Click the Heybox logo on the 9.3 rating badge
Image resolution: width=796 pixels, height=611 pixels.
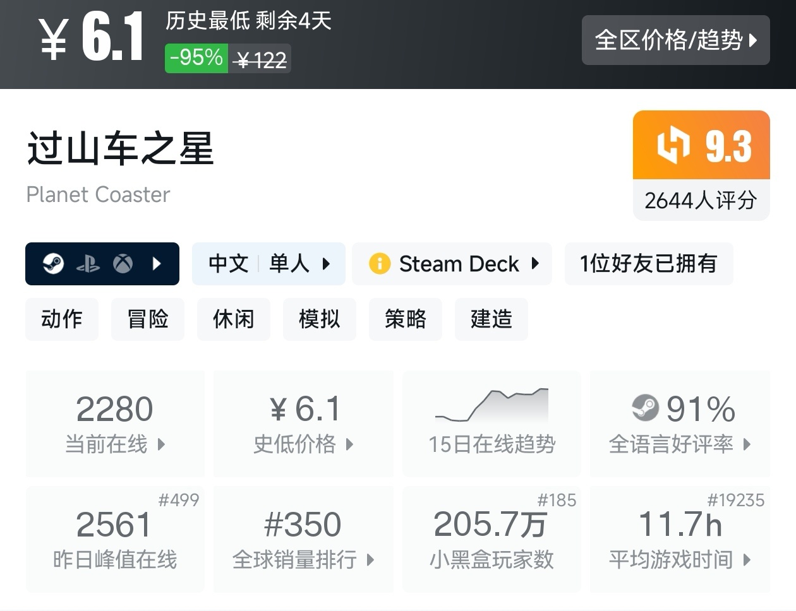(673, 145)
